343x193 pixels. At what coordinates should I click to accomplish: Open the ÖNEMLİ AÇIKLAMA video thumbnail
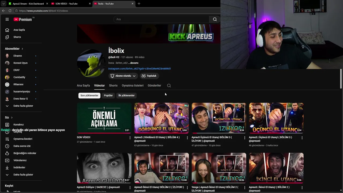(104, 118)
